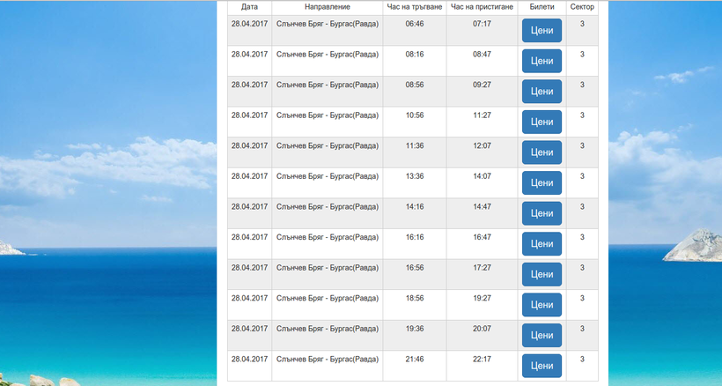Select the Сектор column header
Screen dimensions: 722x386
[x=582, y=7]
